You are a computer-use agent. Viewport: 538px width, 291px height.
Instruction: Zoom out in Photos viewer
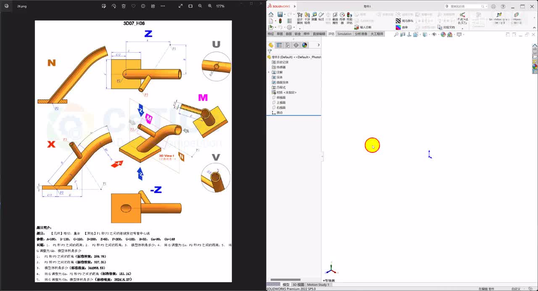pos(200,6)
